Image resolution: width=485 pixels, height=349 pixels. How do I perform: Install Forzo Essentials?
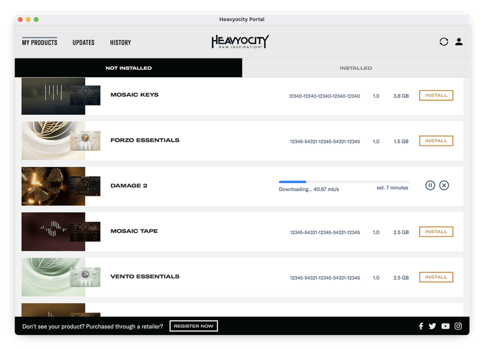(436, 141)
